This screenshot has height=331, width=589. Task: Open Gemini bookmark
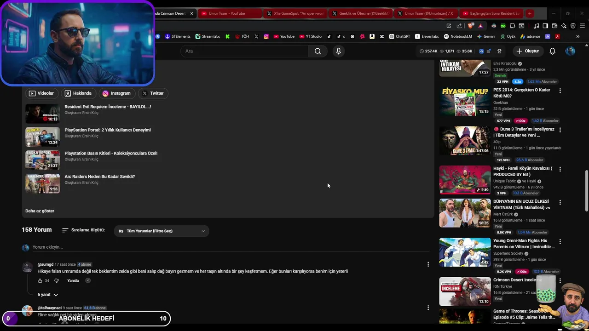click(486, 36)
